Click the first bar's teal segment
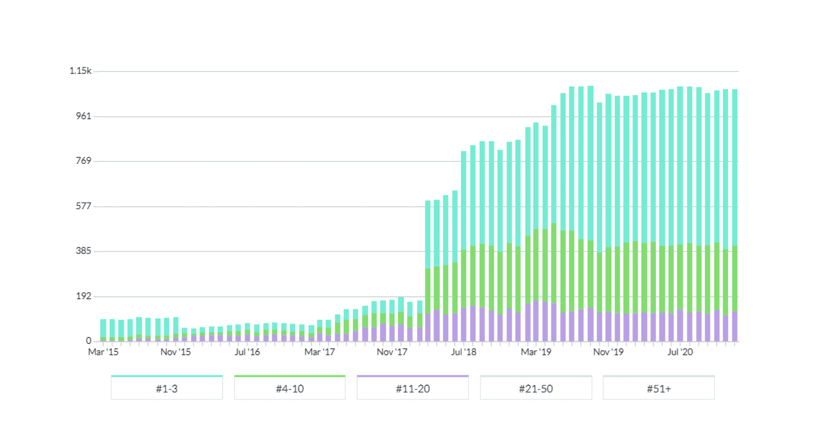This screenshot has height=441, width=818. tap(103, 328)
